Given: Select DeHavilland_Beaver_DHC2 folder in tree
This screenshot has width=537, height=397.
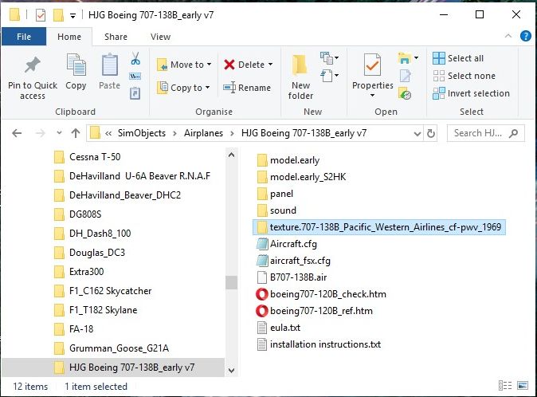Looking at the screenshot, I should pos(125,195).
